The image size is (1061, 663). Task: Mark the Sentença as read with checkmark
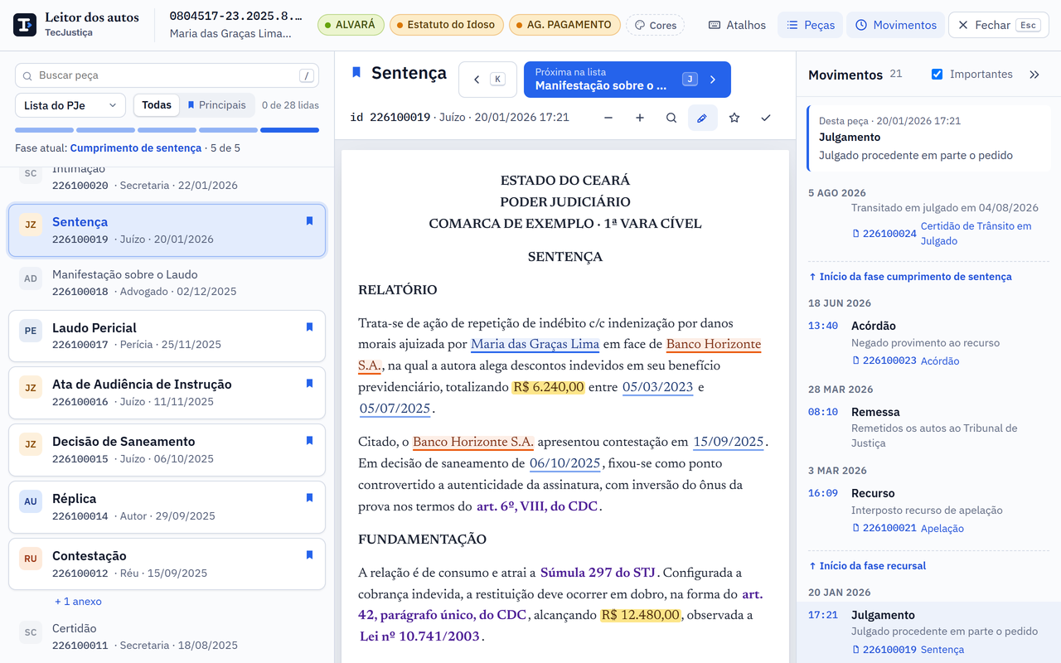pyautogui.click(x=766, y=118)
